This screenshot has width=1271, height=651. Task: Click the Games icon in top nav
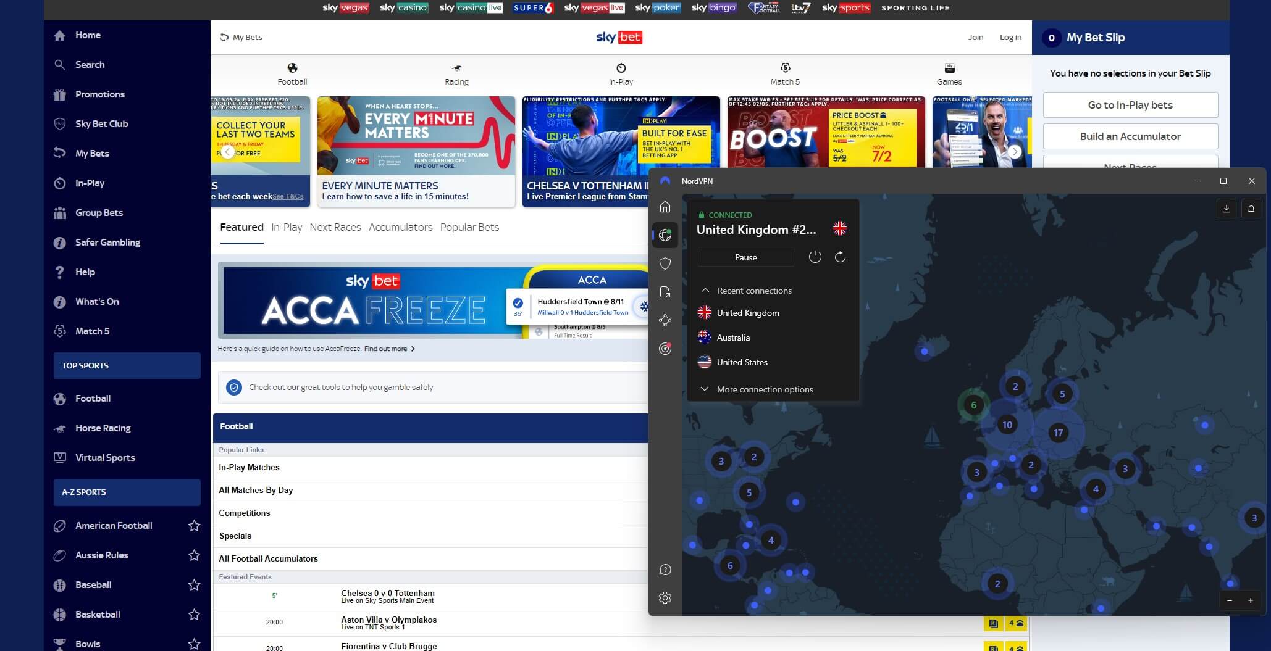coord(949,67)
